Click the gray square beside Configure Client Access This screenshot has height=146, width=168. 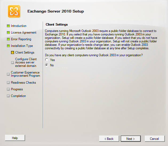pos(13,63)
